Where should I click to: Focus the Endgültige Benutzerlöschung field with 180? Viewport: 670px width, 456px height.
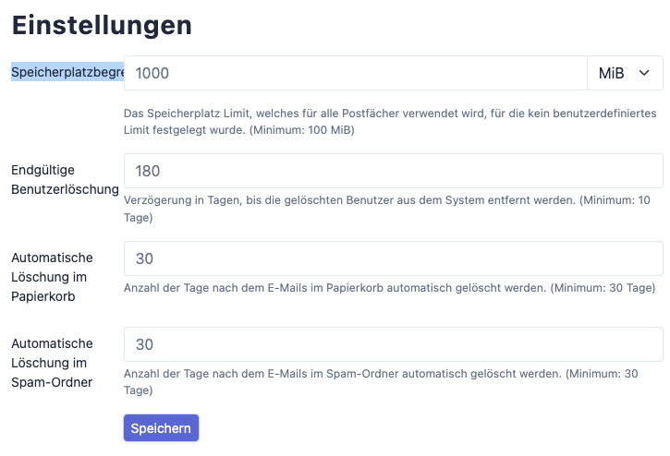tap(393, 171)
